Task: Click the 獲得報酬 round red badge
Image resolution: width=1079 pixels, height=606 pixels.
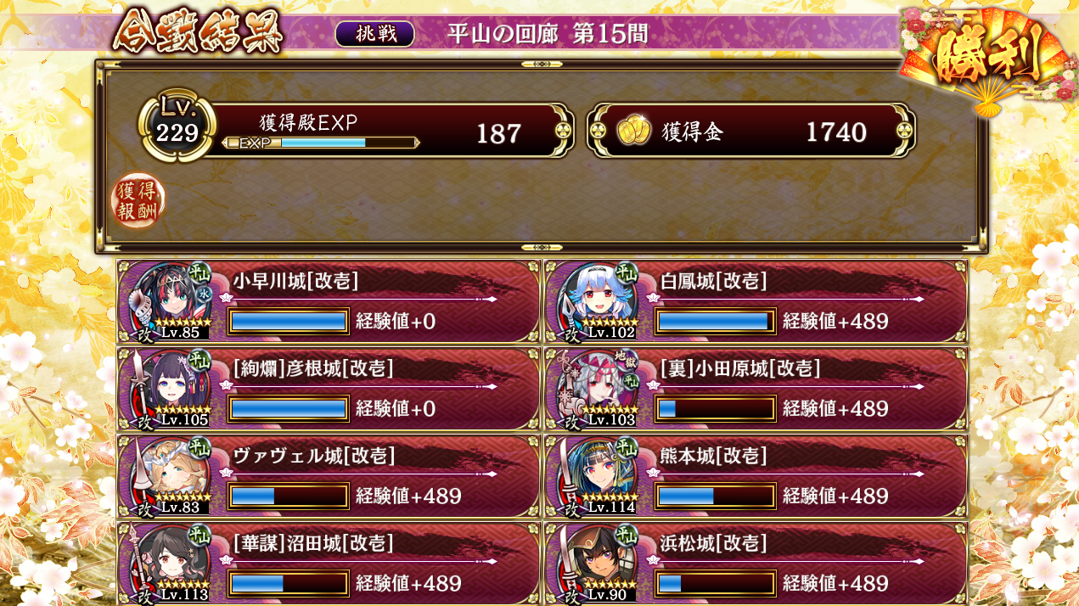Action: (138, 200)
